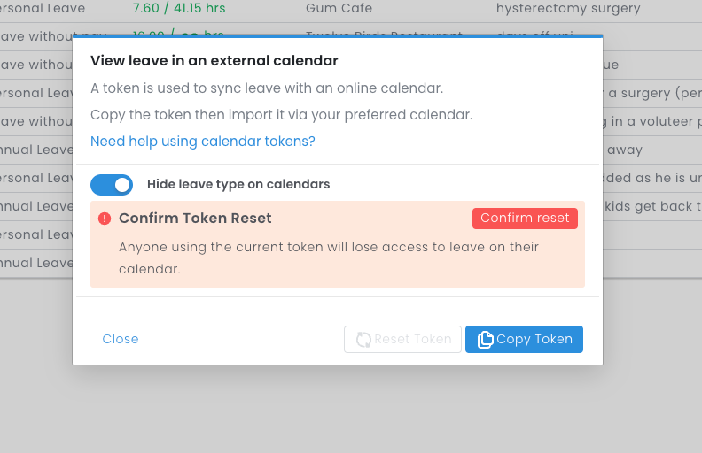The image size is (702, 453).
Task: Click the red warning icon beside Confirm Token Reset
Action: click(105, 219)
